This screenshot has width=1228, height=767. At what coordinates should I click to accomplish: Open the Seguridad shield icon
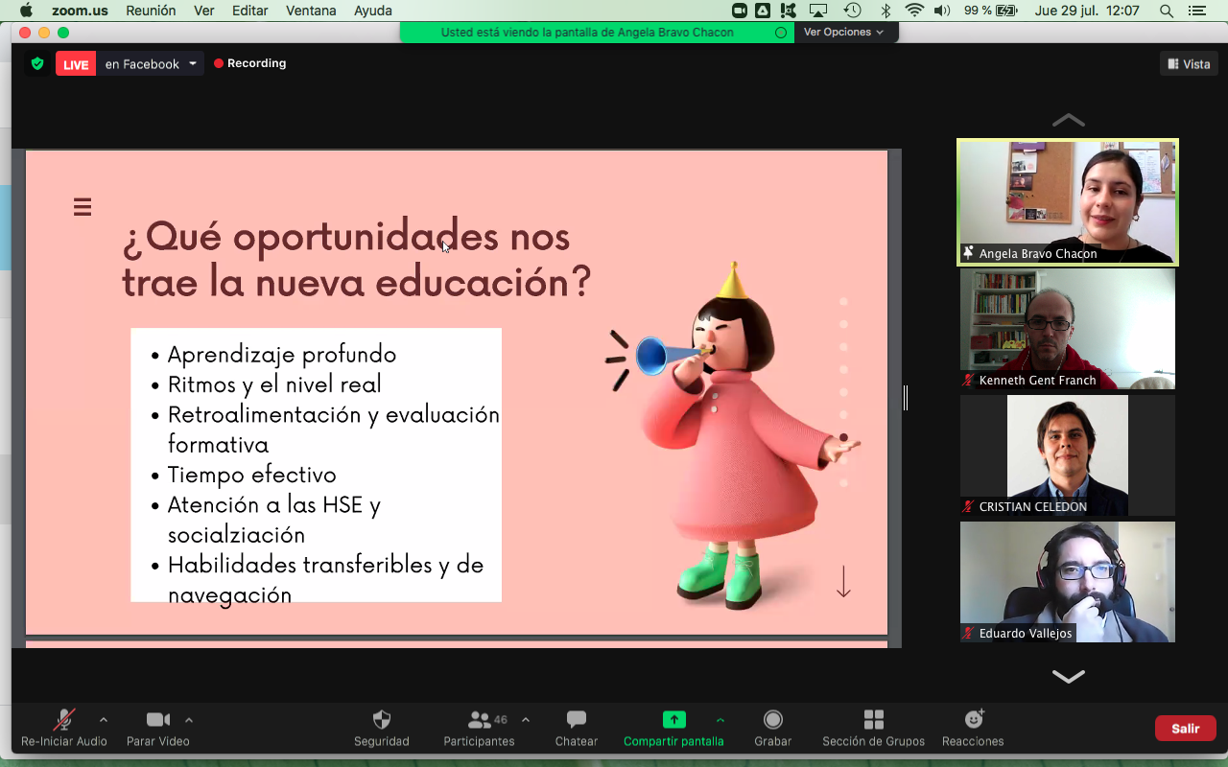click(381, 720)
